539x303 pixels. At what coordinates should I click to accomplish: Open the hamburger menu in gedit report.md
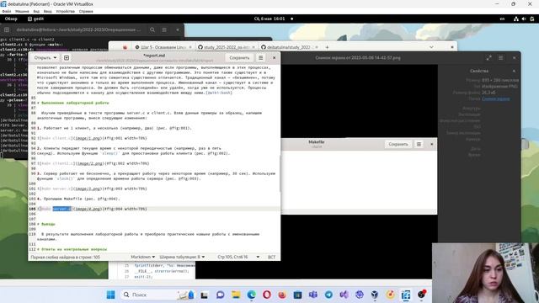pyautogui.click(x=260, y=58)
